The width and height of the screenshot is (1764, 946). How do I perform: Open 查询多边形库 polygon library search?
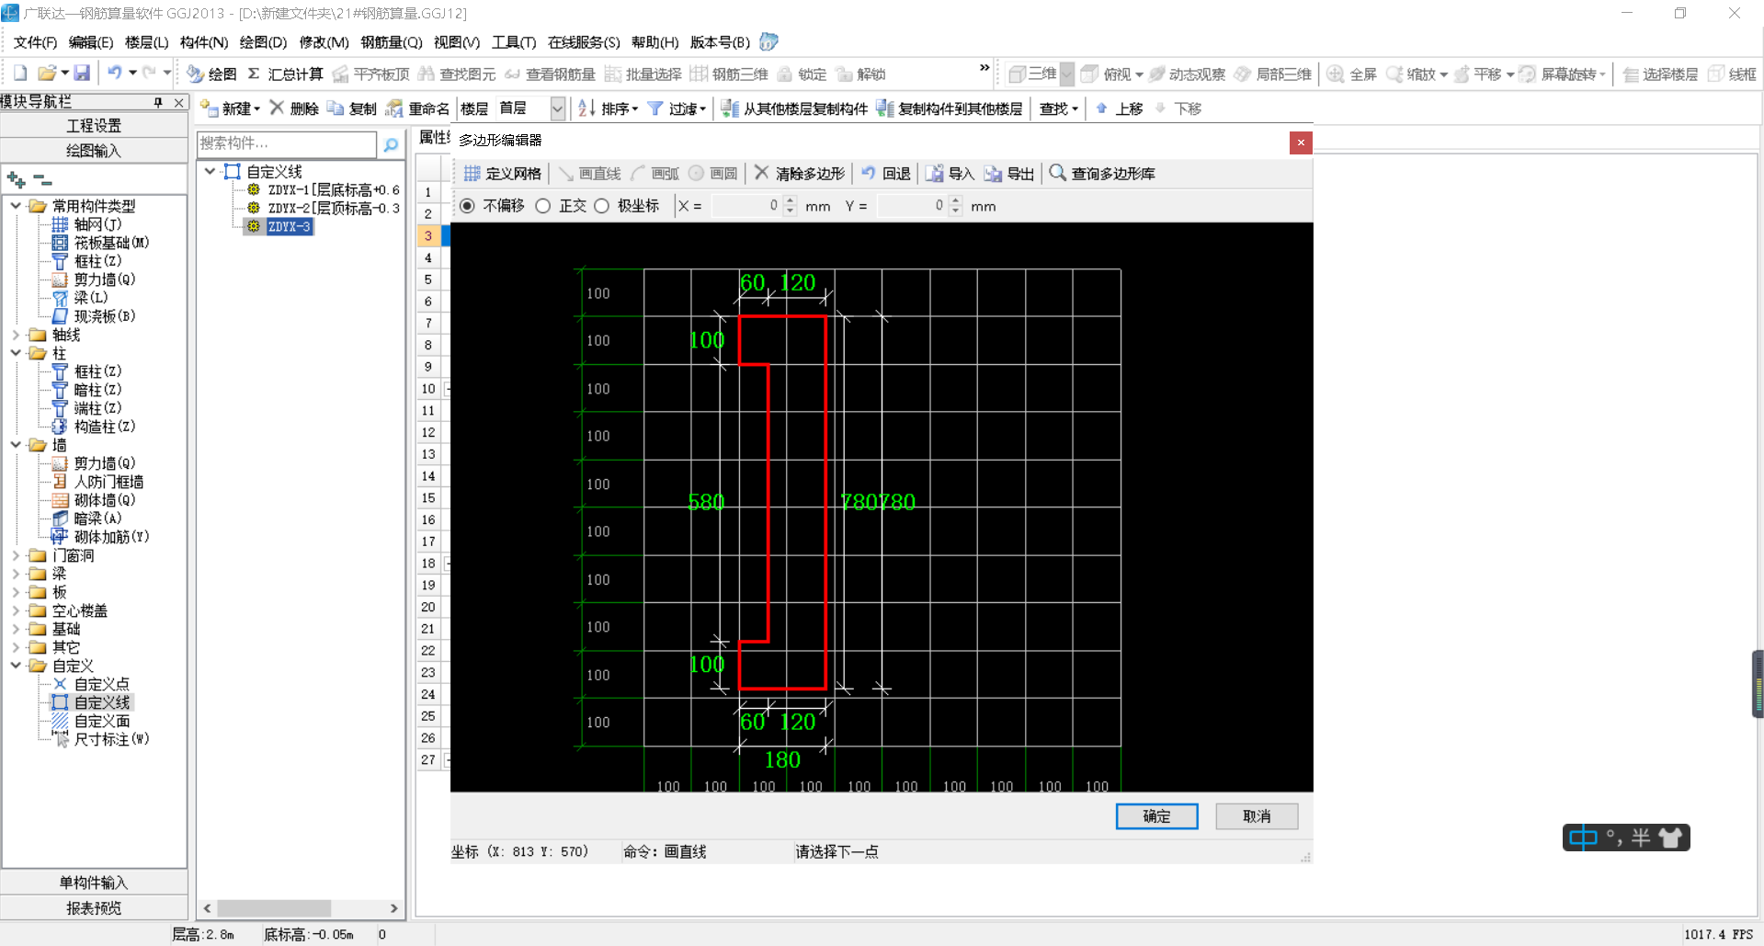1102,173
